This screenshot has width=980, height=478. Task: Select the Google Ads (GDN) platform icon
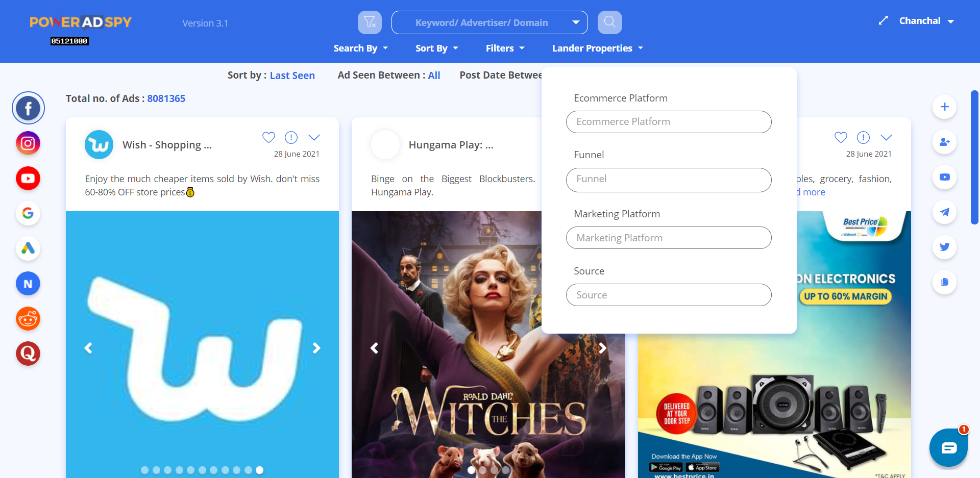[28, 248]
